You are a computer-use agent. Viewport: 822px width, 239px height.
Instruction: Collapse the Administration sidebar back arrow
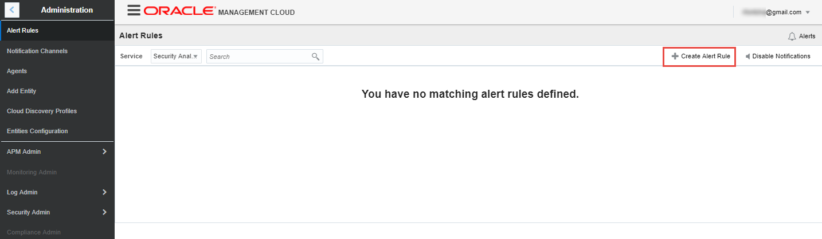(x=12, y=10)
